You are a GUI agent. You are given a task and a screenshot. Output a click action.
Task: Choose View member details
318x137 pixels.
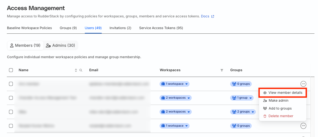pyautogui.click(x=283, y=93)
